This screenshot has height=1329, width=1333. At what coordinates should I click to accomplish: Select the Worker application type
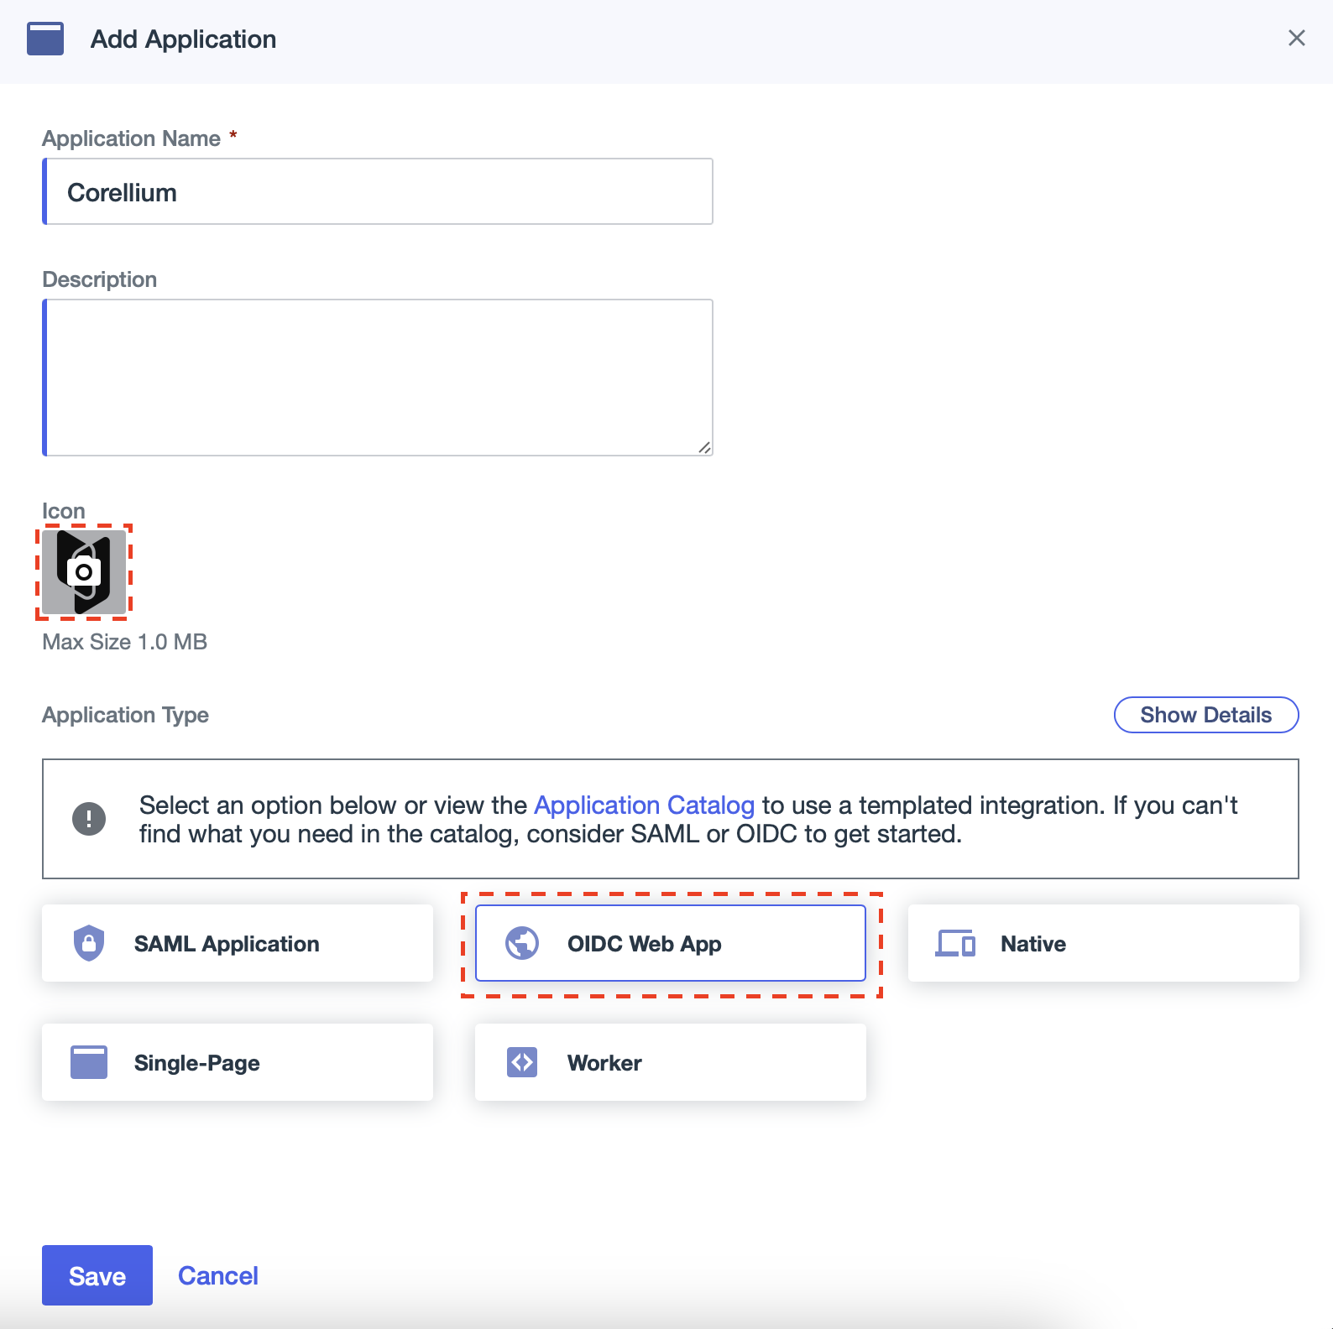[x=671, y=1062]
